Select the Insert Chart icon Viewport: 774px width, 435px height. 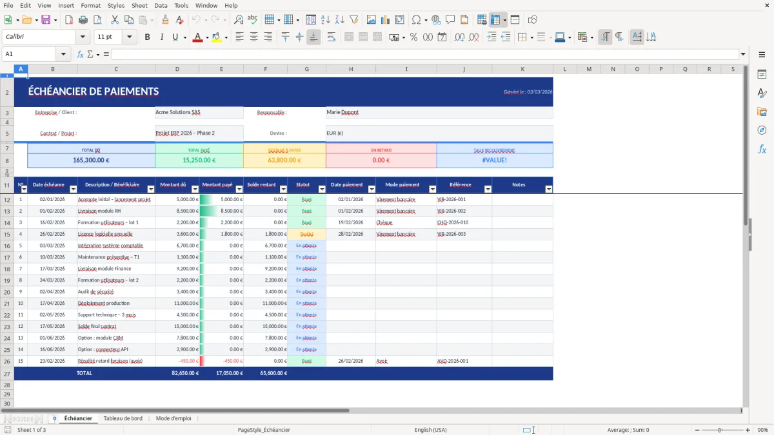[x=385, y=19]
